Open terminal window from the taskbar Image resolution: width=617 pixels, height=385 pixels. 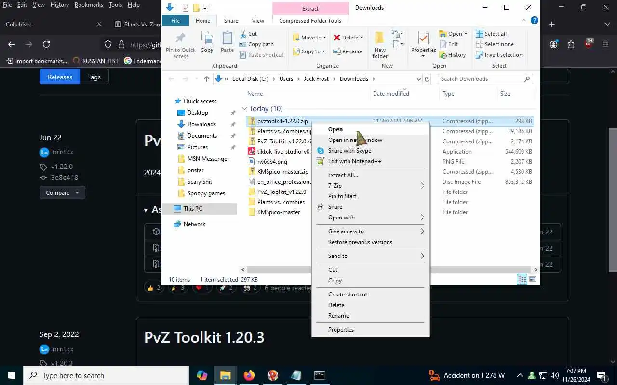coord(320,375)
